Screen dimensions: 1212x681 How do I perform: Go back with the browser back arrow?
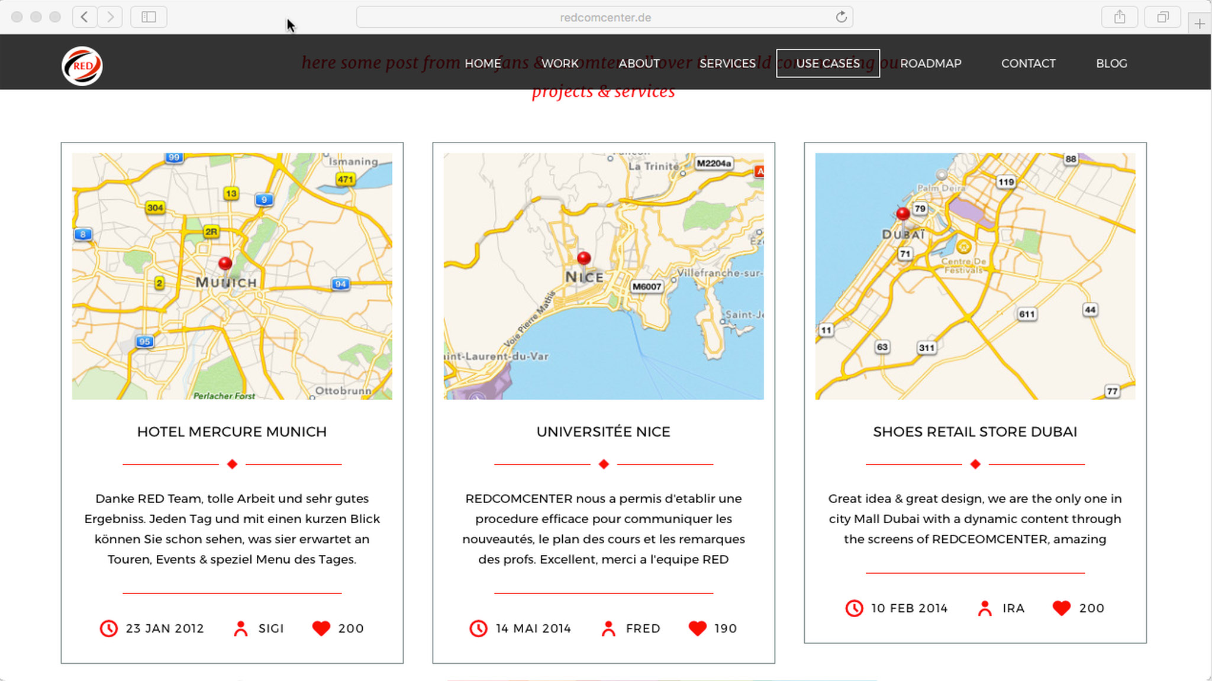(x=85, y=17)
